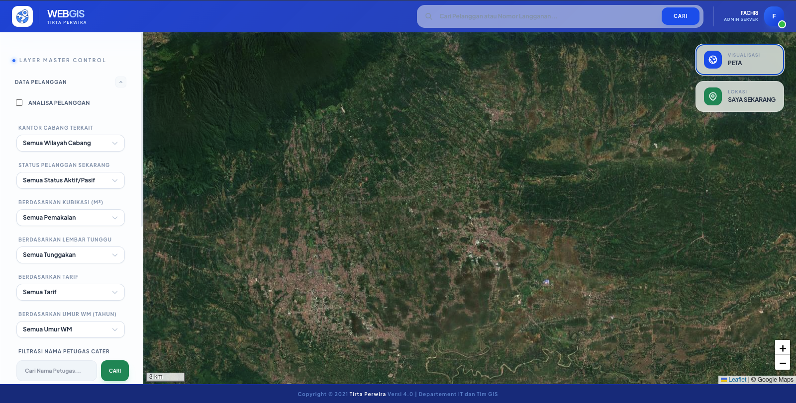Zoom in the map with plus button
This screenshot has height=403, width=796.
(x=783, y=348)
